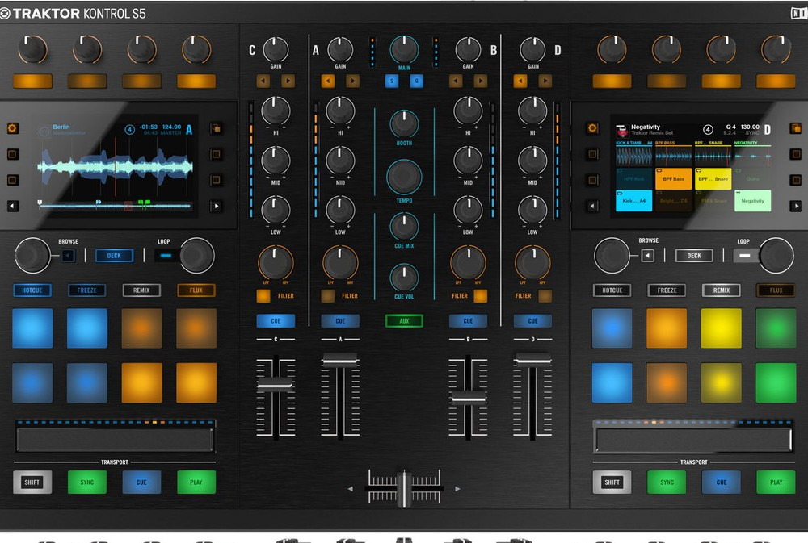The height and width of the screenshot is (543, 808).
Task: Click the channel B volume fader cap
Action: click(x=468, y=397)
